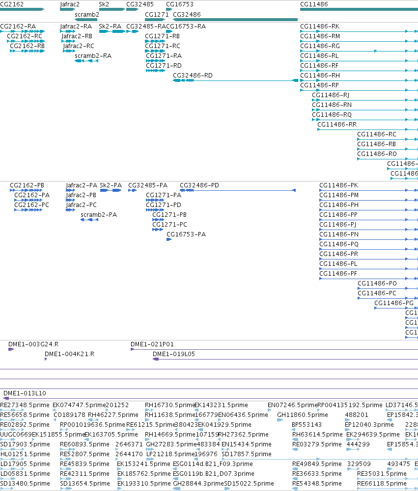Select protein Jafrac2-PA

(x=82, y=185)
